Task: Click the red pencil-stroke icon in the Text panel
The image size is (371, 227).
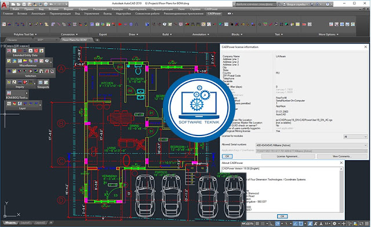Action: [x=271, y=24]
